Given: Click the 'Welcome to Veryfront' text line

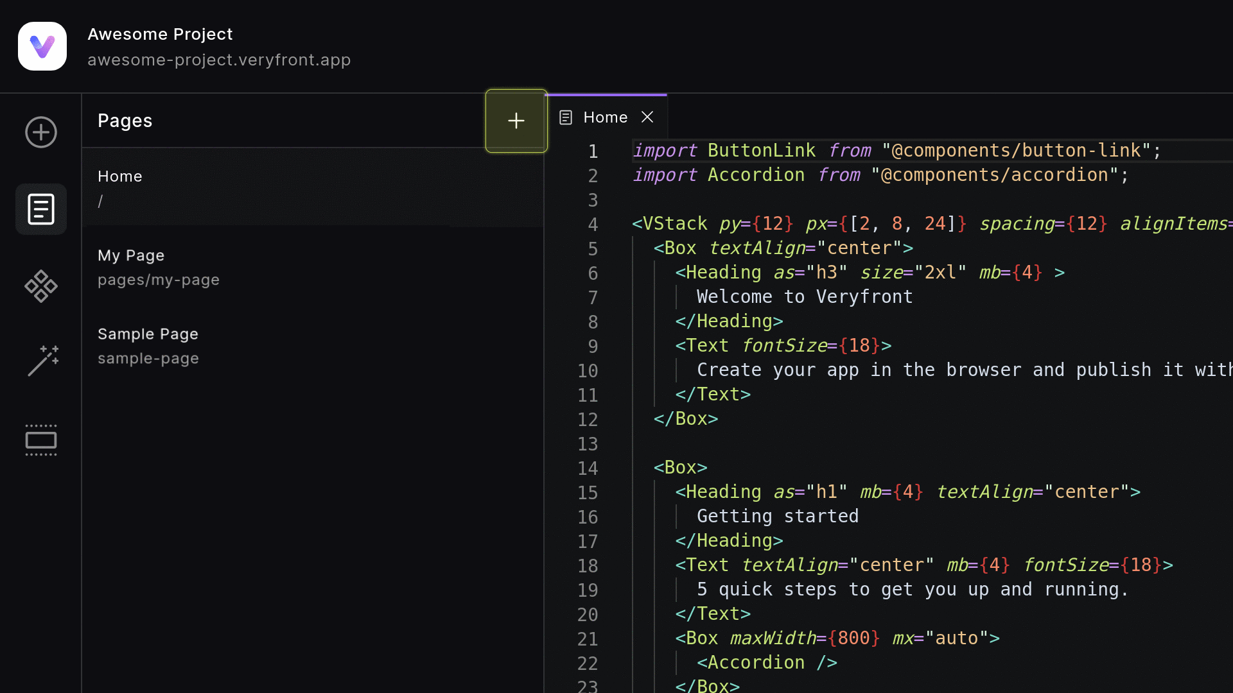Looking at the screenshot, I should pos(805,296).
